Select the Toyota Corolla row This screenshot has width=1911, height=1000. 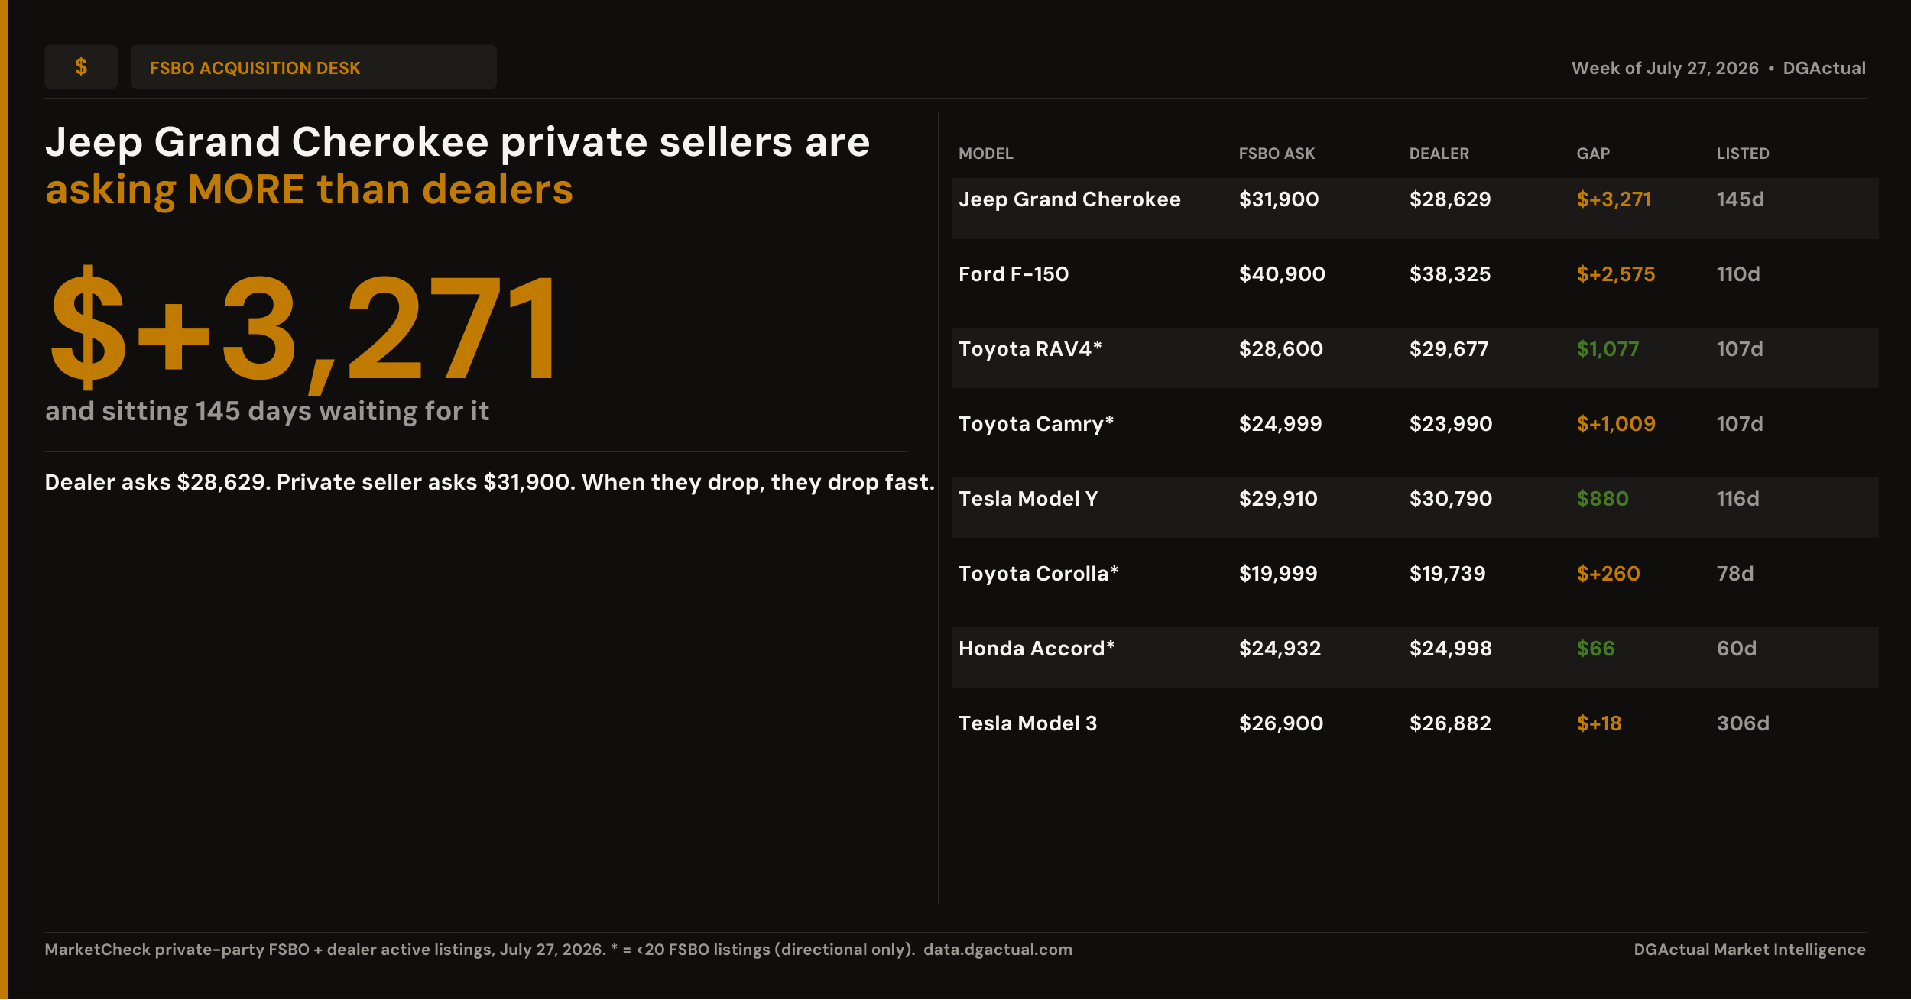[x=1415, y=583]
